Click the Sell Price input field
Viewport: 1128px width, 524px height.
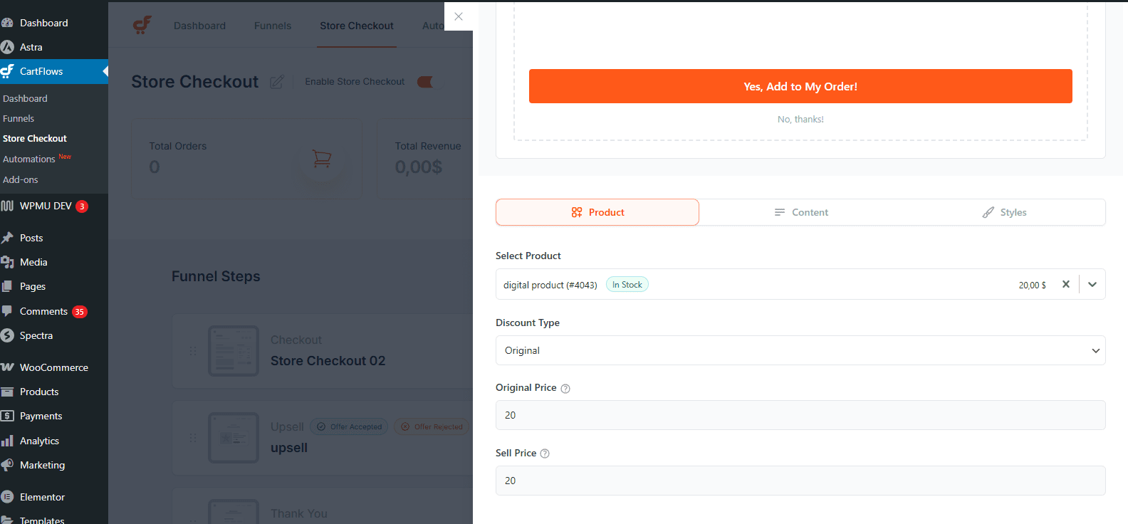tap(800, 481)
